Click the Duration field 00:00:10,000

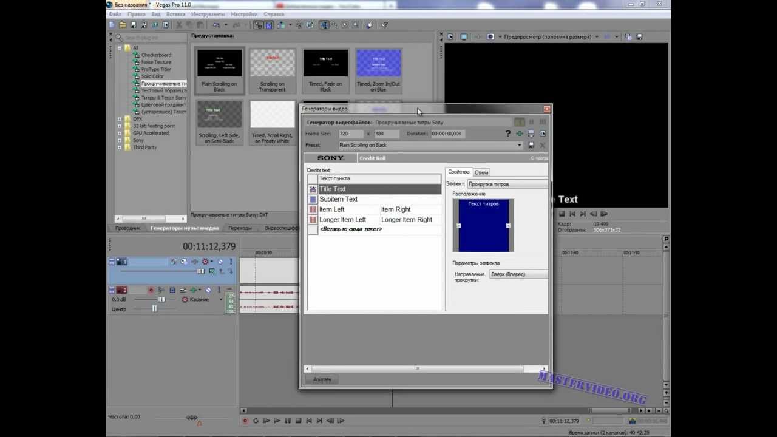coord(447,134)
